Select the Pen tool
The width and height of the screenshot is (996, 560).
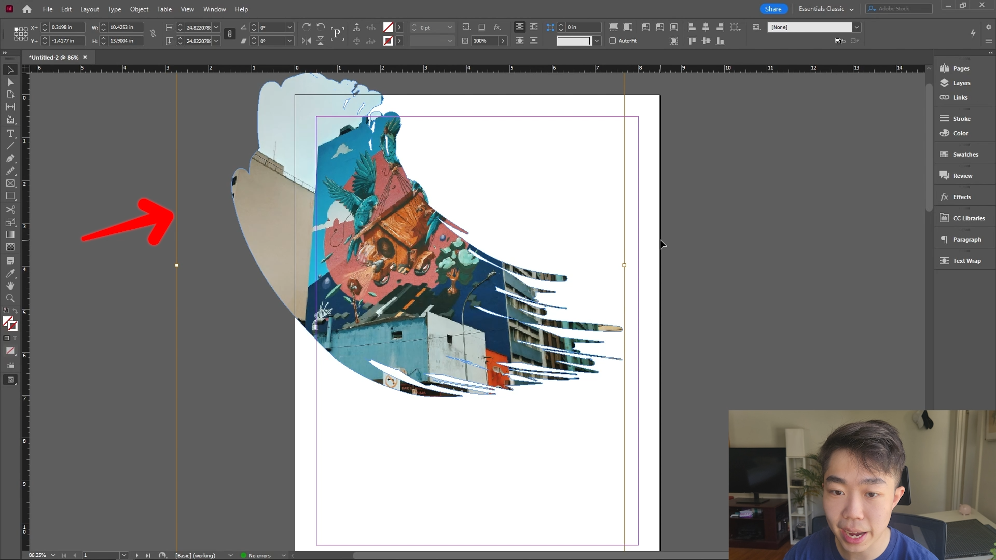coord(10,159)
